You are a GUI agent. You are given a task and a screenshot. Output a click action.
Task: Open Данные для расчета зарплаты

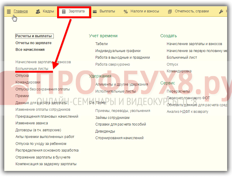[41, 103]
